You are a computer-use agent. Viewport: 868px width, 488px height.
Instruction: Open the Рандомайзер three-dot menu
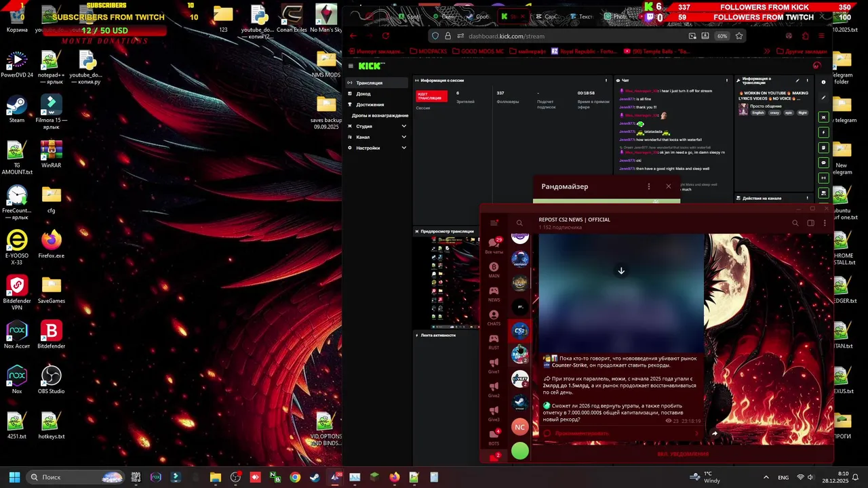[648, 186]
